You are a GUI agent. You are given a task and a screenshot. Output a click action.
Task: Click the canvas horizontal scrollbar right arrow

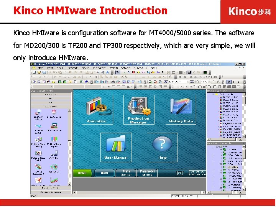(x=204, y=192)
